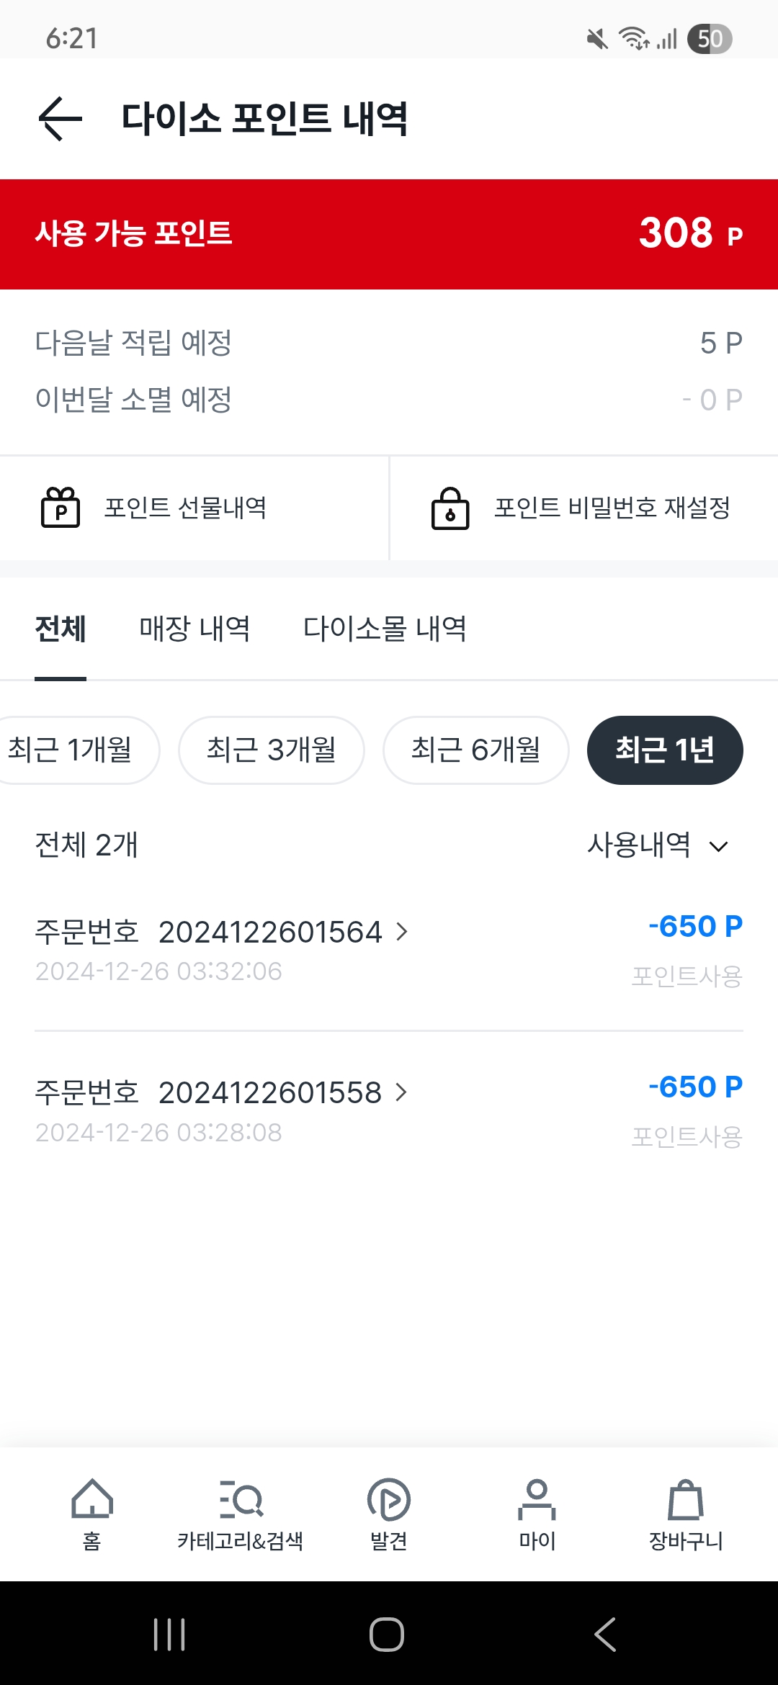Image resolution: width=778 pixels, height=1685 pixels.
Task: Select the 최근 6개월 period filter
Action: pos(476,750)
